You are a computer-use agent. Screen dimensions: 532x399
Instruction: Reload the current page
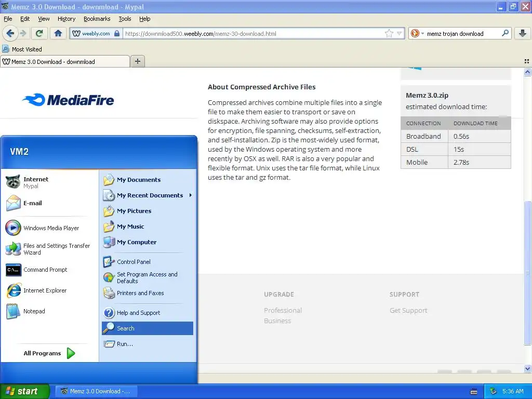(39, 33)
